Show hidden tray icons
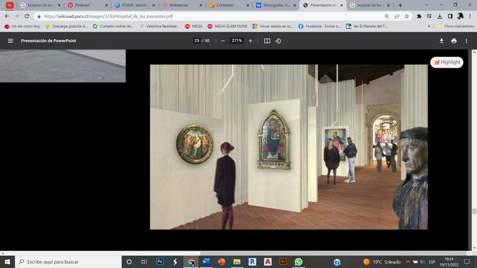 (407, 262)
